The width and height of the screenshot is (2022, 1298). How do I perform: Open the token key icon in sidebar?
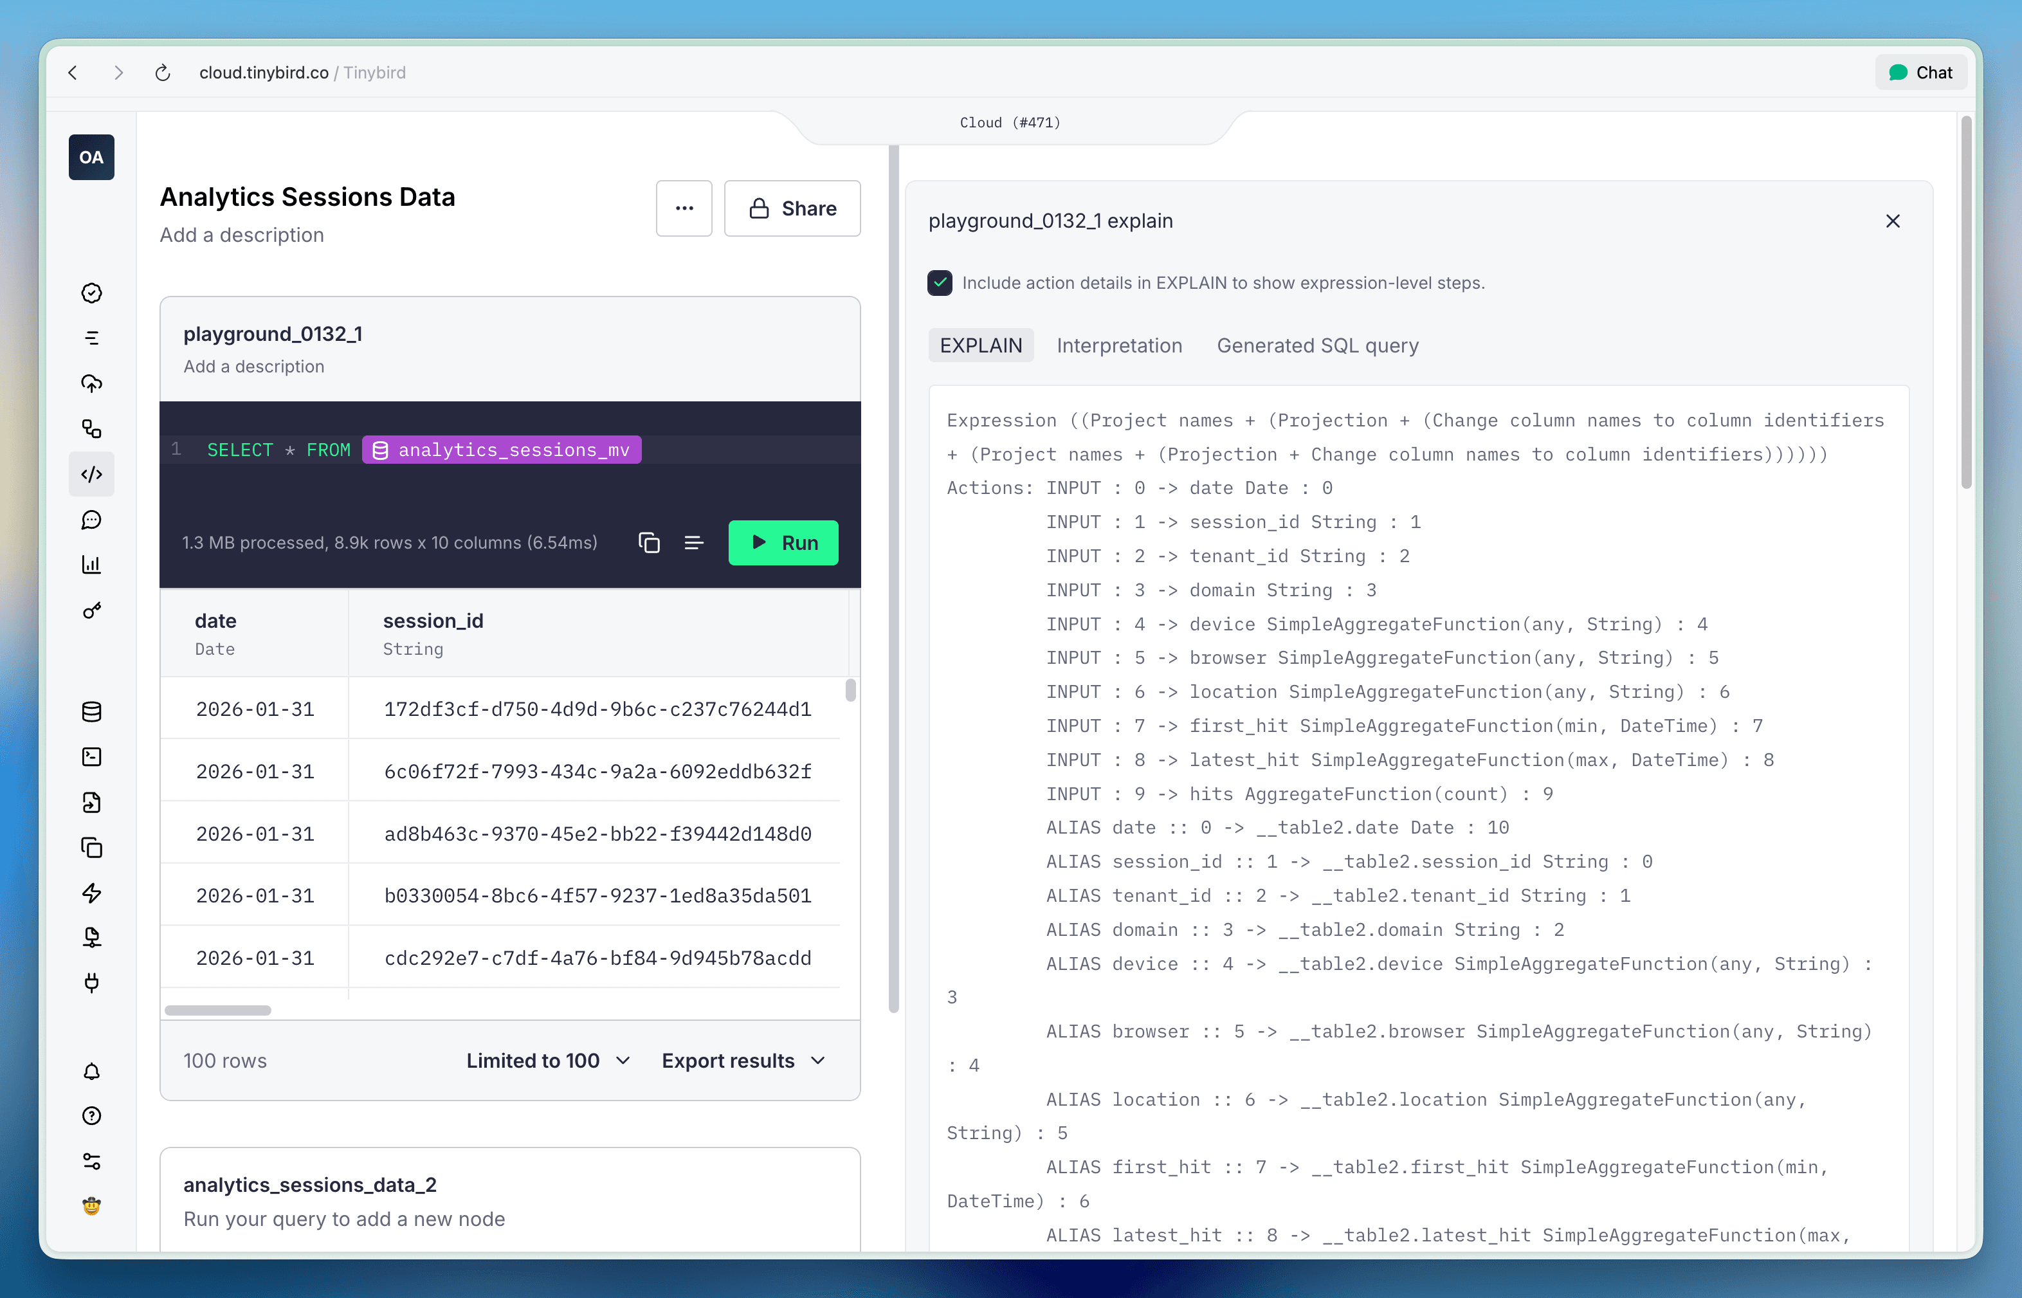coord(91,612)
